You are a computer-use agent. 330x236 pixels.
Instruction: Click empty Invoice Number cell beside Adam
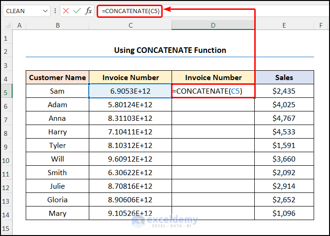[x=213, y=105]
